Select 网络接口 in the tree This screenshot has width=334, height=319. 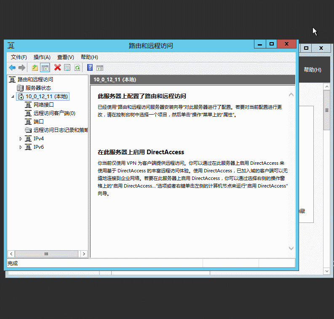pos(43,105)
